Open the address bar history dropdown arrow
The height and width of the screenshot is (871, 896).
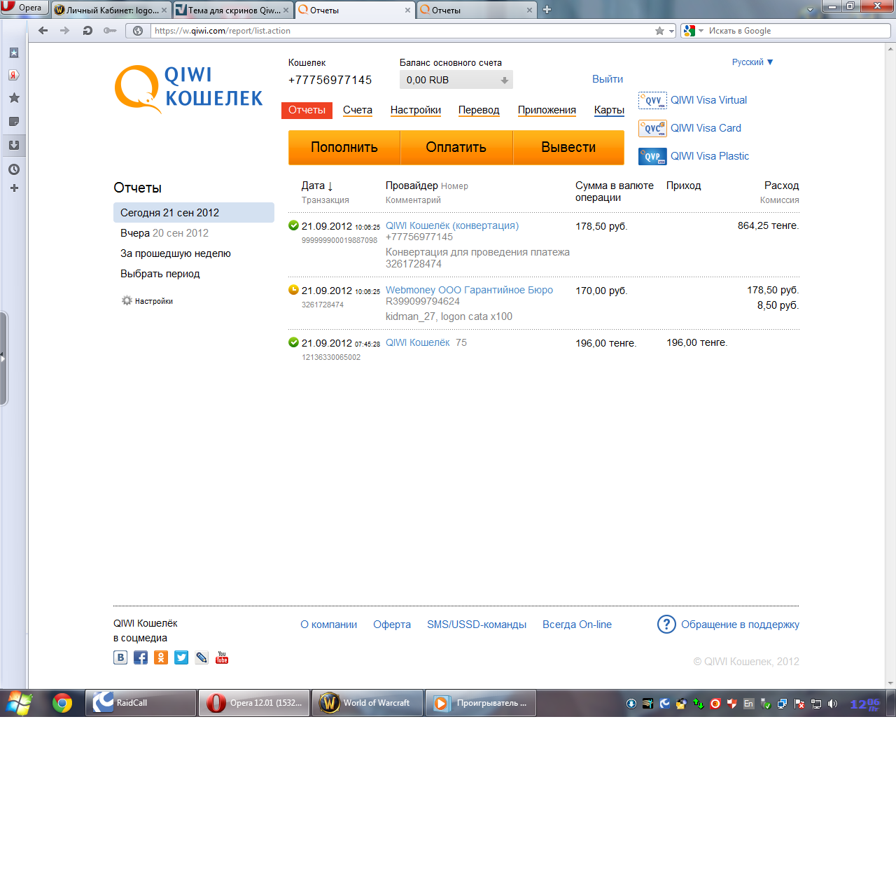pos(672,31)
